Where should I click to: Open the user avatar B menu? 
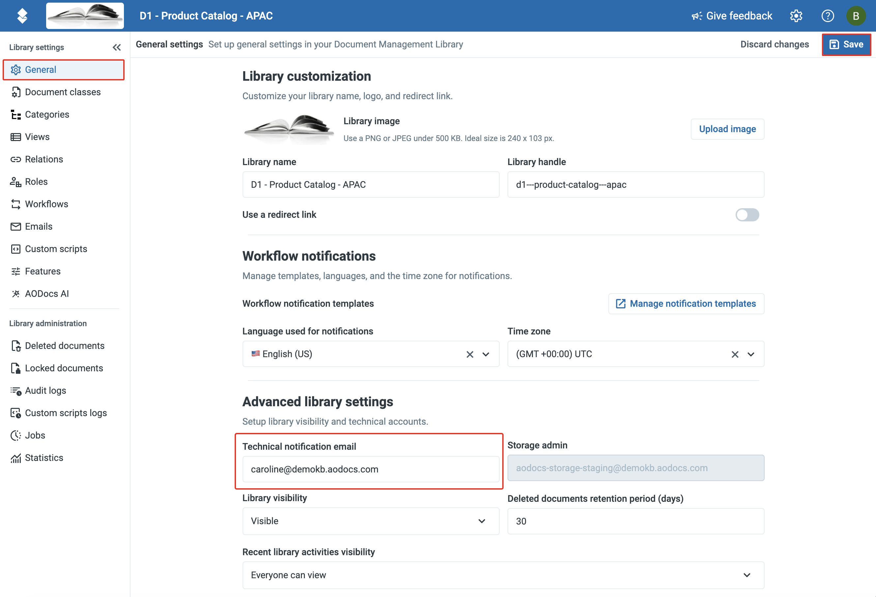[856, 15]
